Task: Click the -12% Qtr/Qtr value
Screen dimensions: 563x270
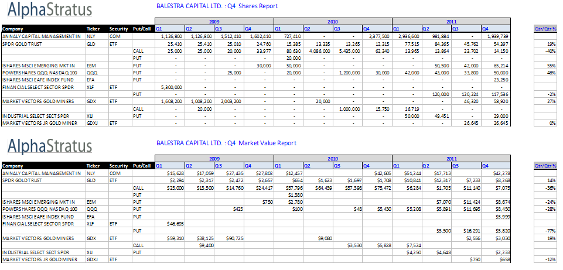Action: [545, 259]
